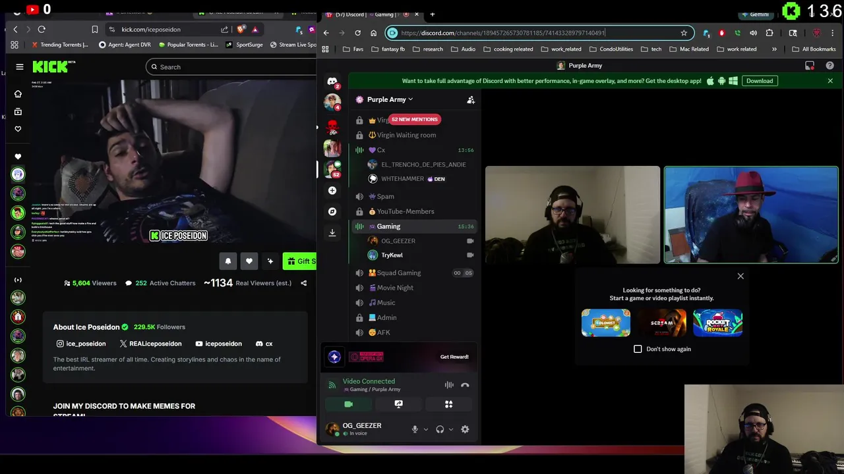Viewport: 844px width, 474px height.
Task: Open the REALiceposeidon X link
Action: 150,344
